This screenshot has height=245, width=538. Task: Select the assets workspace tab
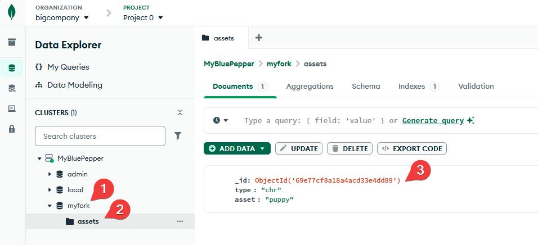pos(221,38)
